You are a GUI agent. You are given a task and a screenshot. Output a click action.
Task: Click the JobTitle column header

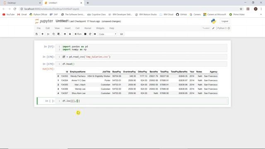coord(106,72)
